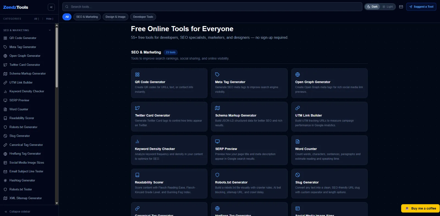Click the Buy me a coffee button
The width and height of the screenshot is (440, 216).
[x=420, y=208]
